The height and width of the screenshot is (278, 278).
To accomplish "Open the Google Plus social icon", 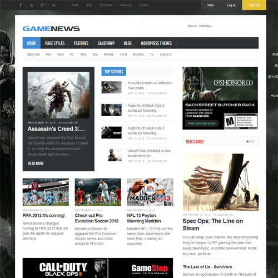I will coord(42,5).
